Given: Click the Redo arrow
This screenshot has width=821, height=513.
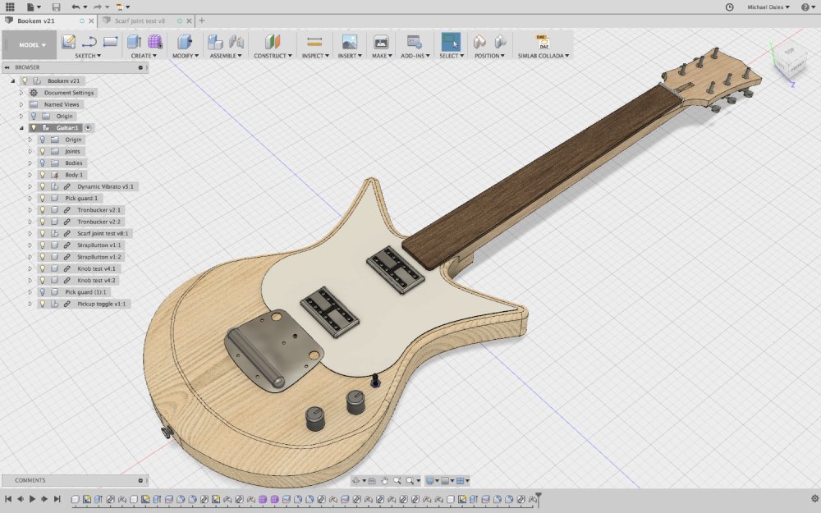Looking at the screenshot, I should [98, 7].
